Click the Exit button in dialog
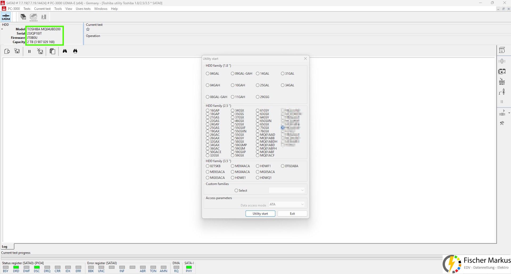Screen dimensions: 511x274 tap(292, 213)
